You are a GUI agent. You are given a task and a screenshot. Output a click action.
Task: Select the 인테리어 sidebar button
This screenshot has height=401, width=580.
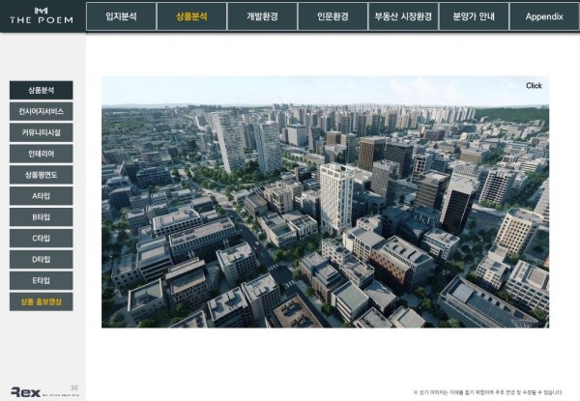tap(41, 153)
